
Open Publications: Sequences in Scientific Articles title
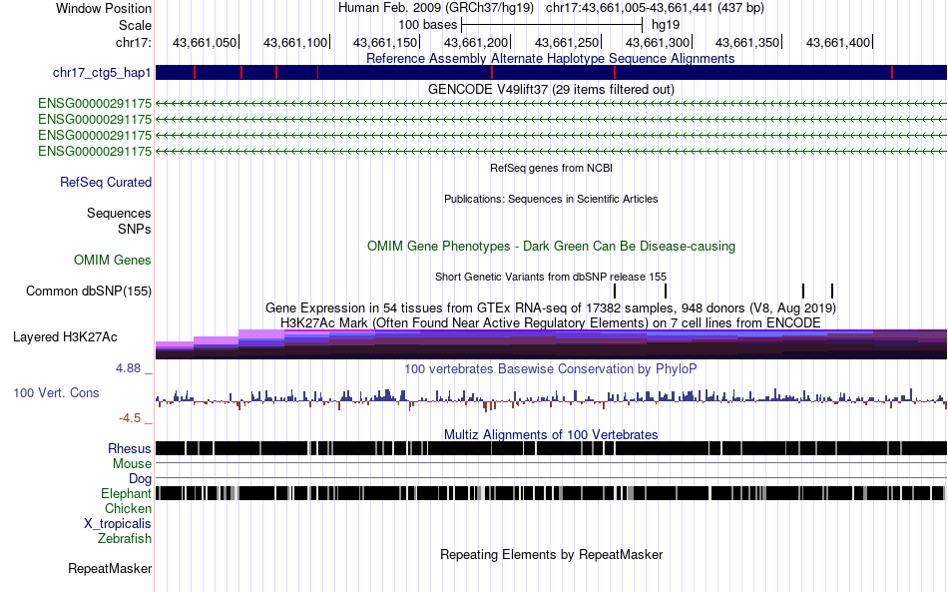(x=551, y=199)
